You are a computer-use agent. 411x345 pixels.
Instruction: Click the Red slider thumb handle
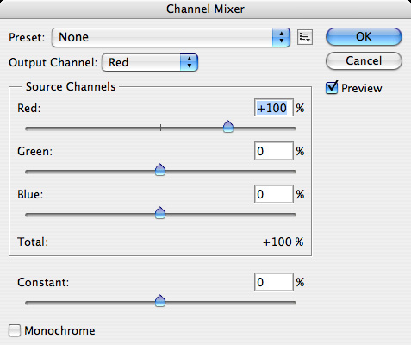click(228, 127)
